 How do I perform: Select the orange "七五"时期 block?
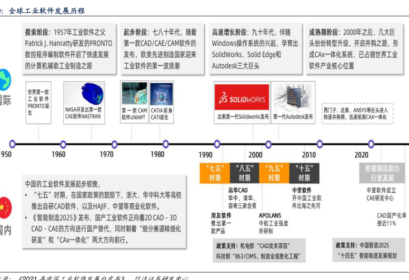pyautogui.click(x=215, y=173)
